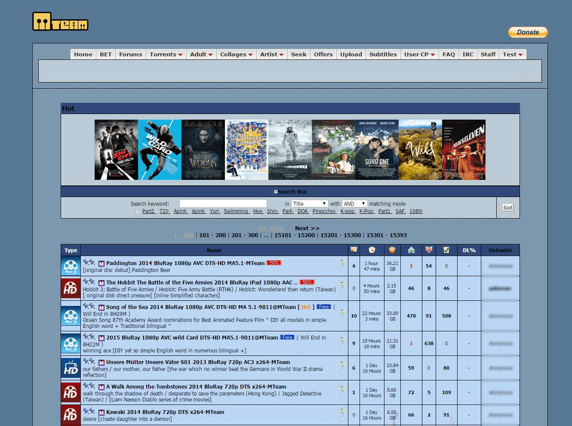572x426 pixels.
Task: Sort by the green seeders arrows icon
Action: click(x=411, y=250)
